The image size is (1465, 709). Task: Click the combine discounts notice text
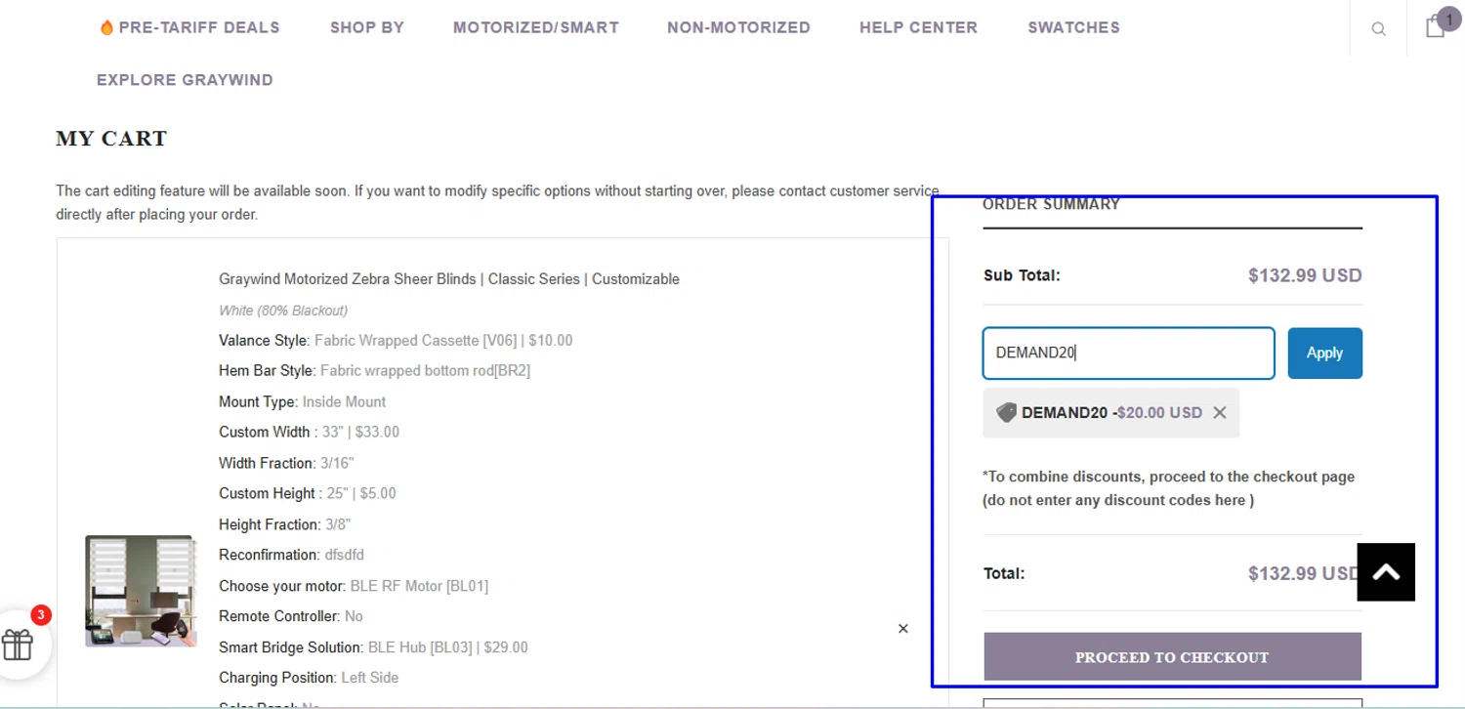(x=1168, y=488)
